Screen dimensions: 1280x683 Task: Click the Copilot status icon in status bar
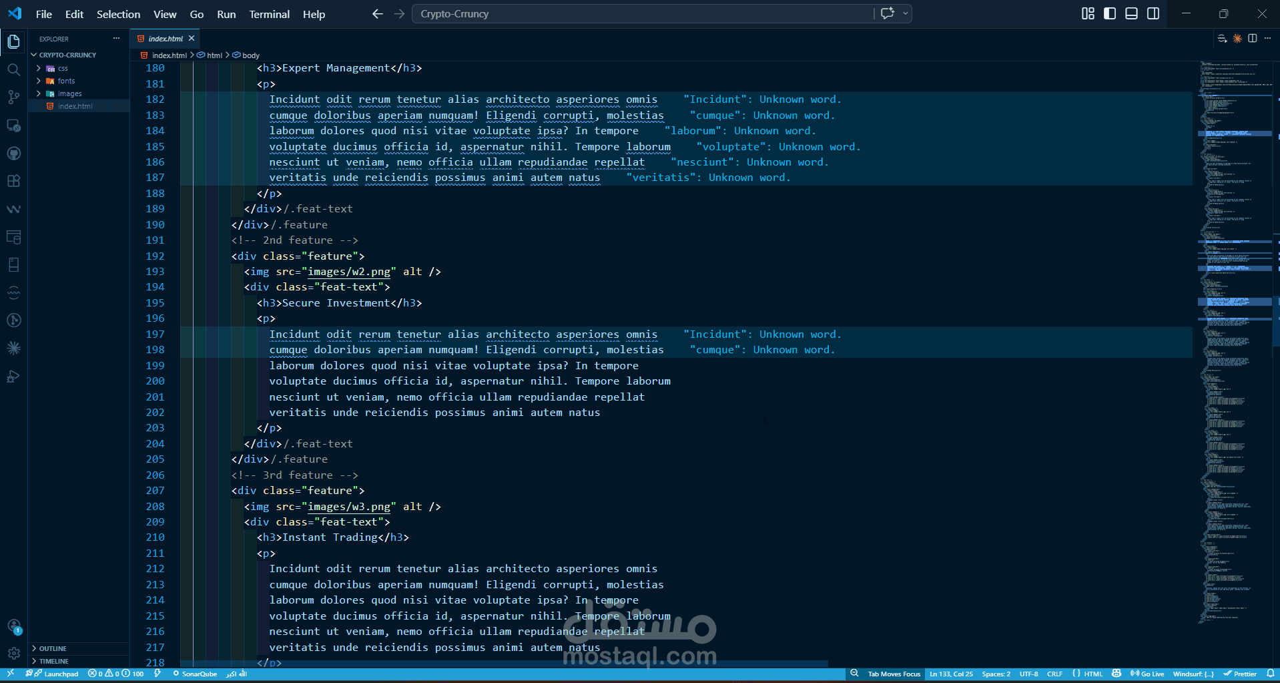coord(1116,674)
